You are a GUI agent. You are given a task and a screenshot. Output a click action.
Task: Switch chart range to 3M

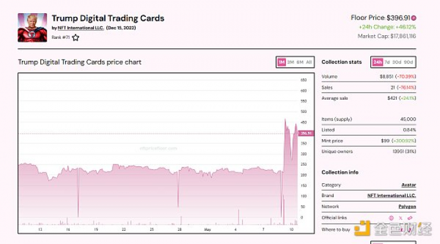pyautogui.click(x=290, y=62)
